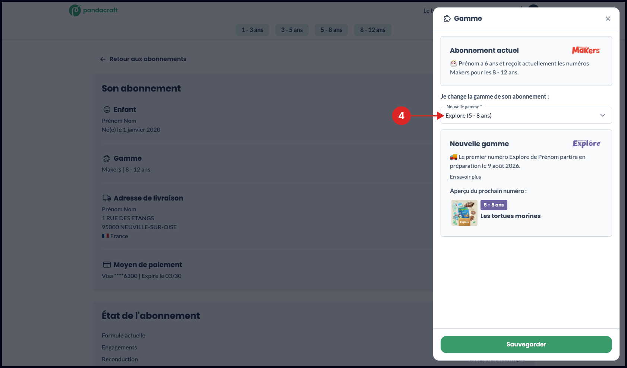Click the truck emoji in Nouvelle gamme card
Image resolution: width=627 pixels, height=368 pixels.
click(x=453, y=157)
